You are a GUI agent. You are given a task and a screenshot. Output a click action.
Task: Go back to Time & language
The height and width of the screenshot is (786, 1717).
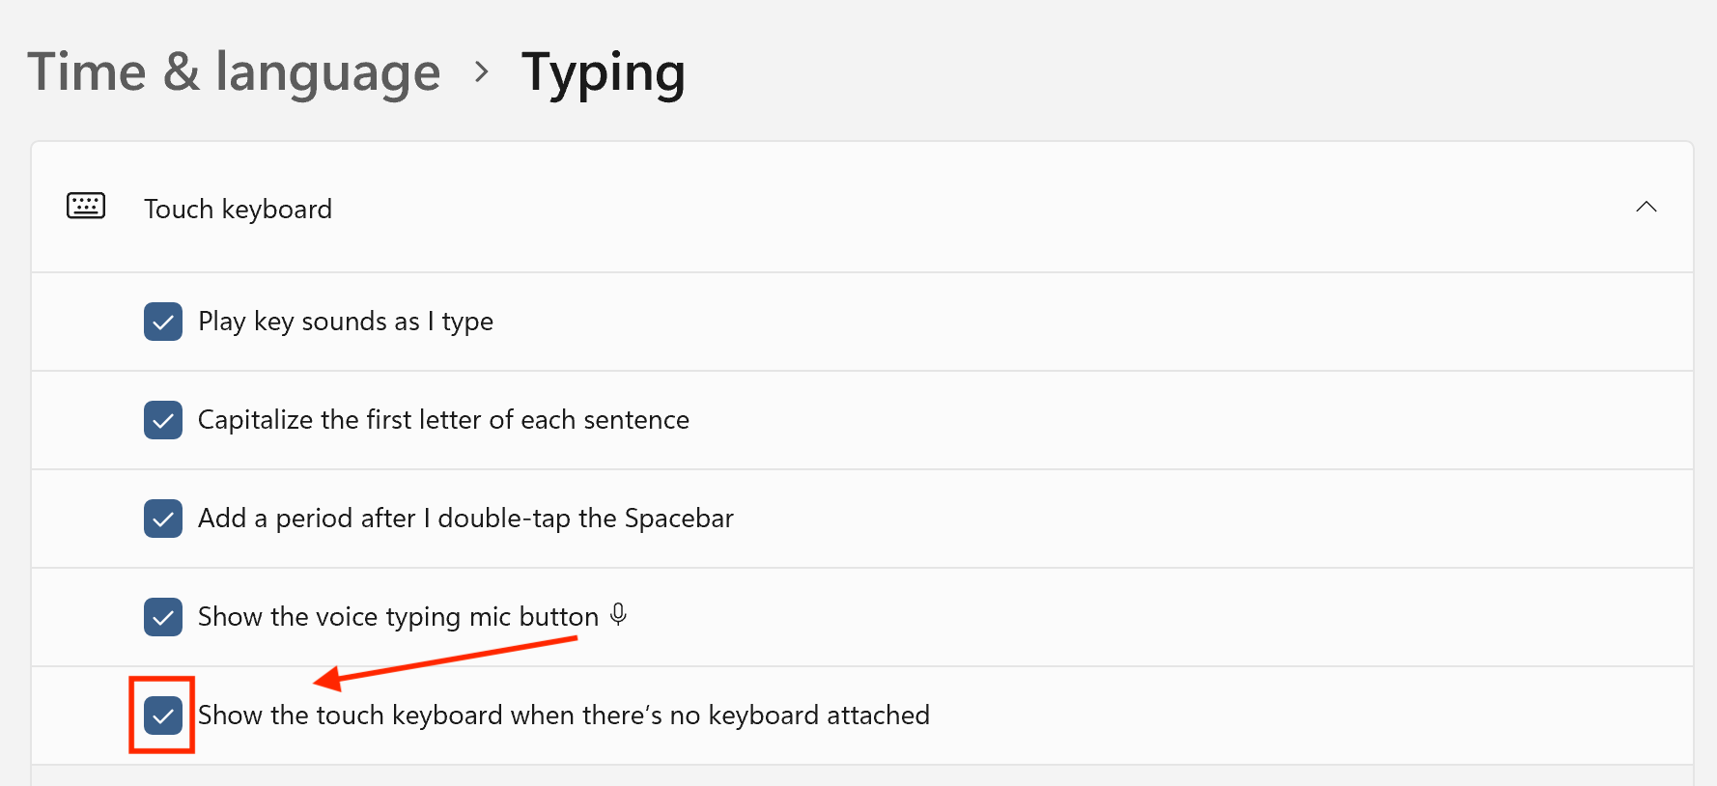tap(234, 72)
